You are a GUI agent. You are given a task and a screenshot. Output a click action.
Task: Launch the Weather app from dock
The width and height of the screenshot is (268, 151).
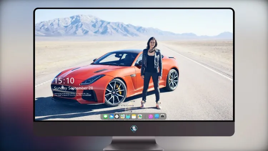(111, 116)
